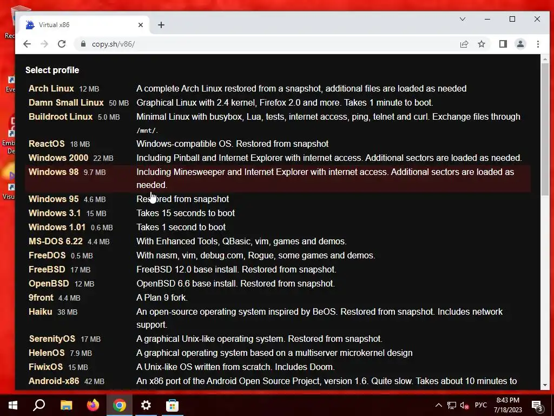Select HelenOS profile

point(47,353)
